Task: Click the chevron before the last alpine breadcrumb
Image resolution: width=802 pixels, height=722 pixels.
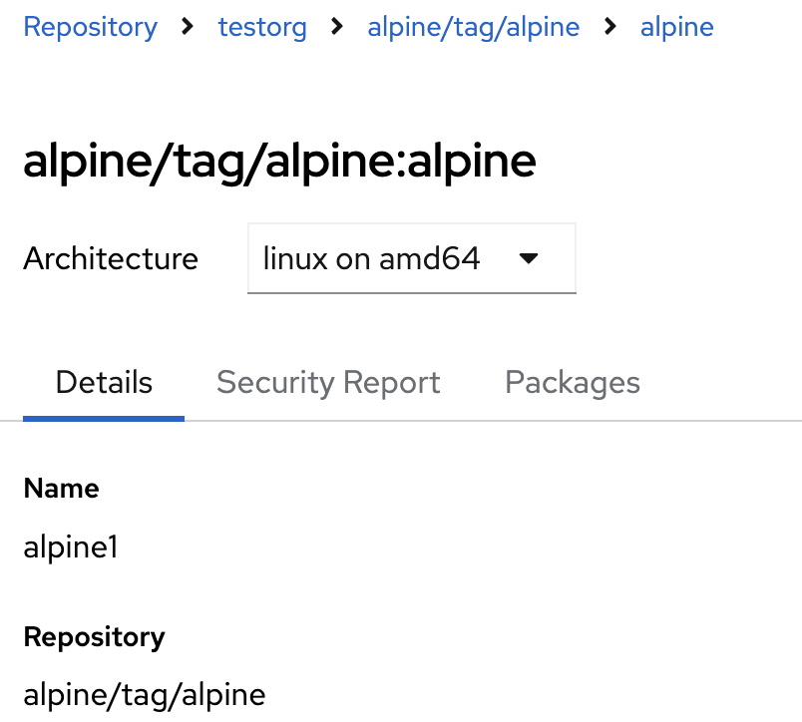Action: tap(610, 27)
